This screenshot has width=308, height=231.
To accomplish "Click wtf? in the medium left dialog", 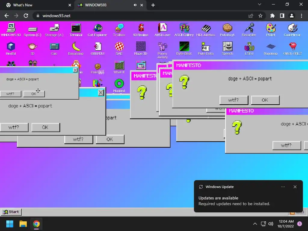I will click(x=14, y=127).
